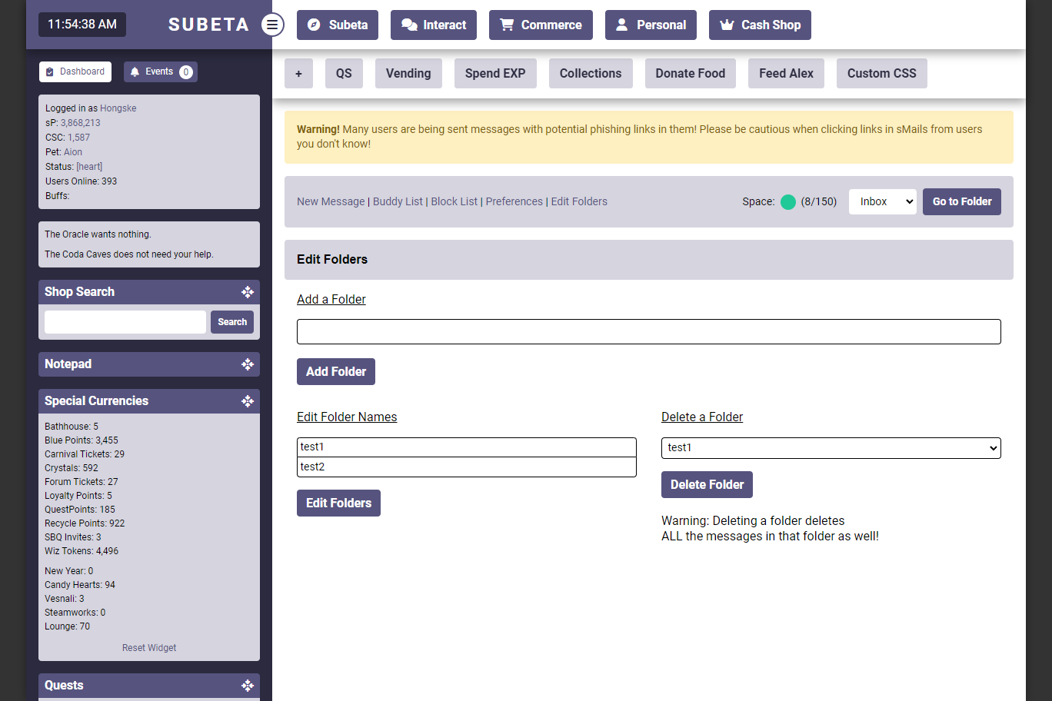Image resolution: width=1052 pixels, height=701 pixels.
Task: Follow the New Message link
Action: [331, 201]
